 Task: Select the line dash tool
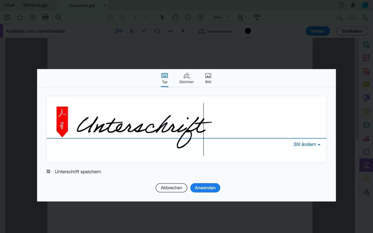point(170,31)
